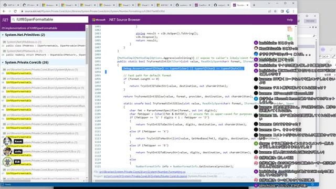
Task: Open the tab search chevron in Chrome
Action: (x=269, y=3)
